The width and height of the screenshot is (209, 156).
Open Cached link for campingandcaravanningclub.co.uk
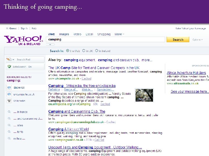pyautogui.click(x=111, y=122)
